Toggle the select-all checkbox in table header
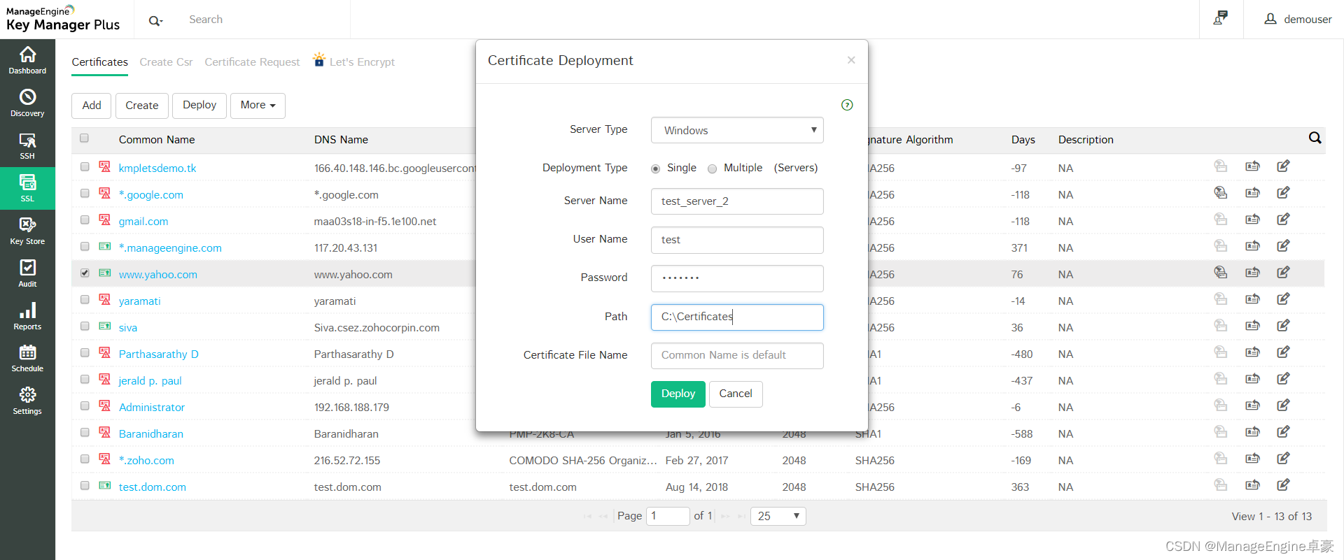 coord(84,138)
